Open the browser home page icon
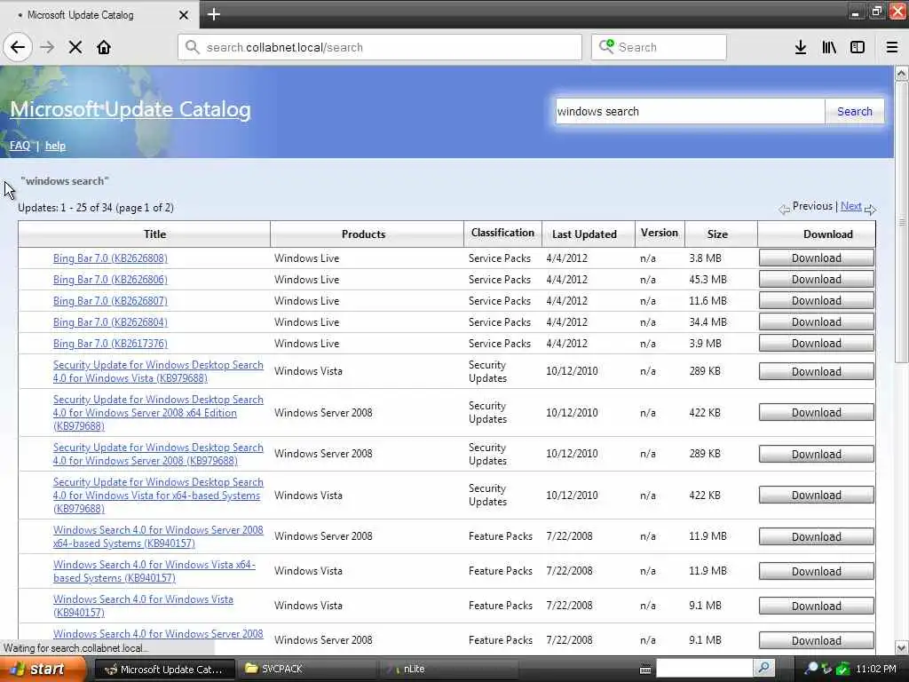 (104, 47)
